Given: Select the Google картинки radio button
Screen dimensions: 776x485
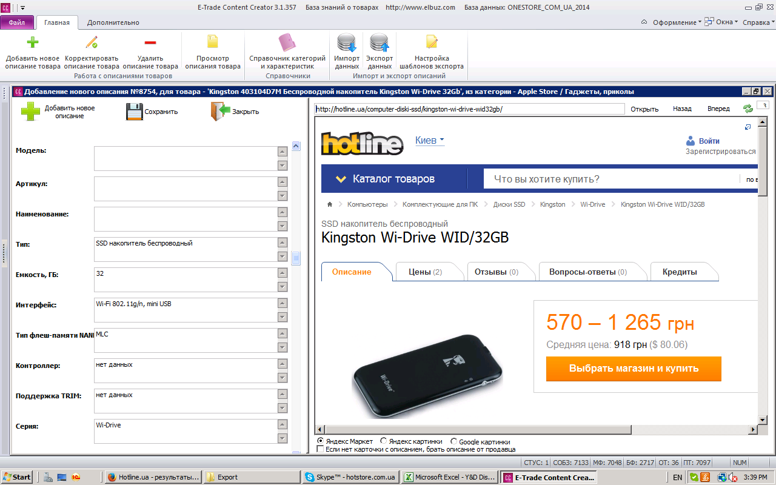Looking at the screenshot, I should coord(454,441).
